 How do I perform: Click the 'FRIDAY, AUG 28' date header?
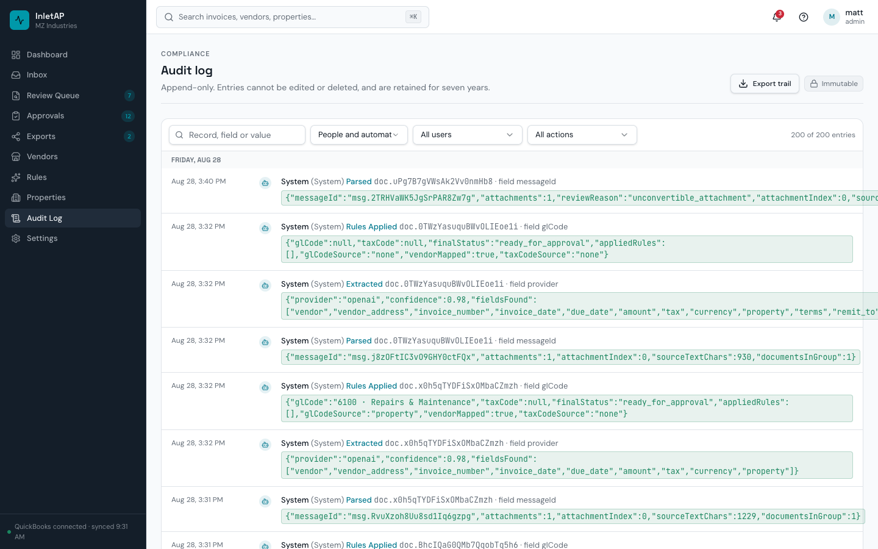coord(196,160)
